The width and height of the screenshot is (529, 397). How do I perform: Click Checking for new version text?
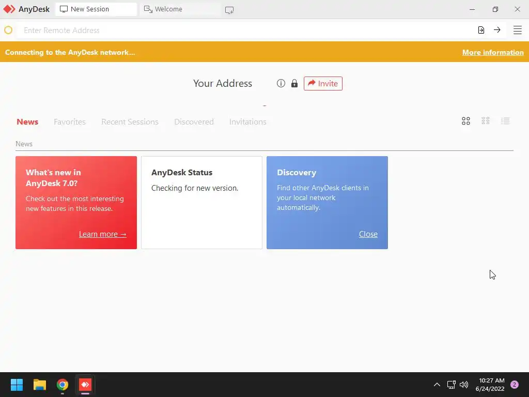tap(195, 188)
